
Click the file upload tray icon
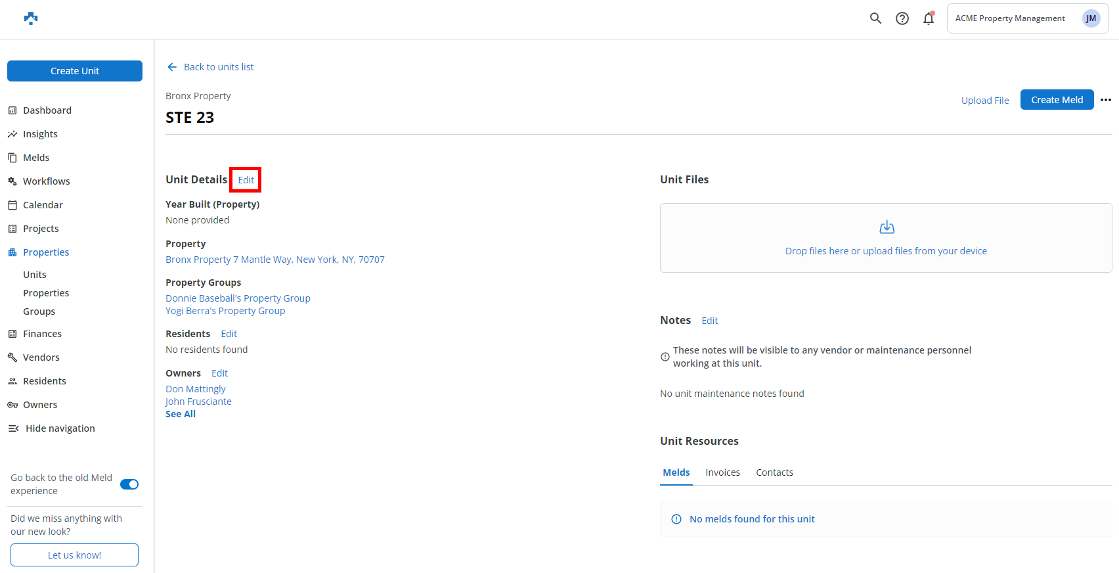[887, 227]
